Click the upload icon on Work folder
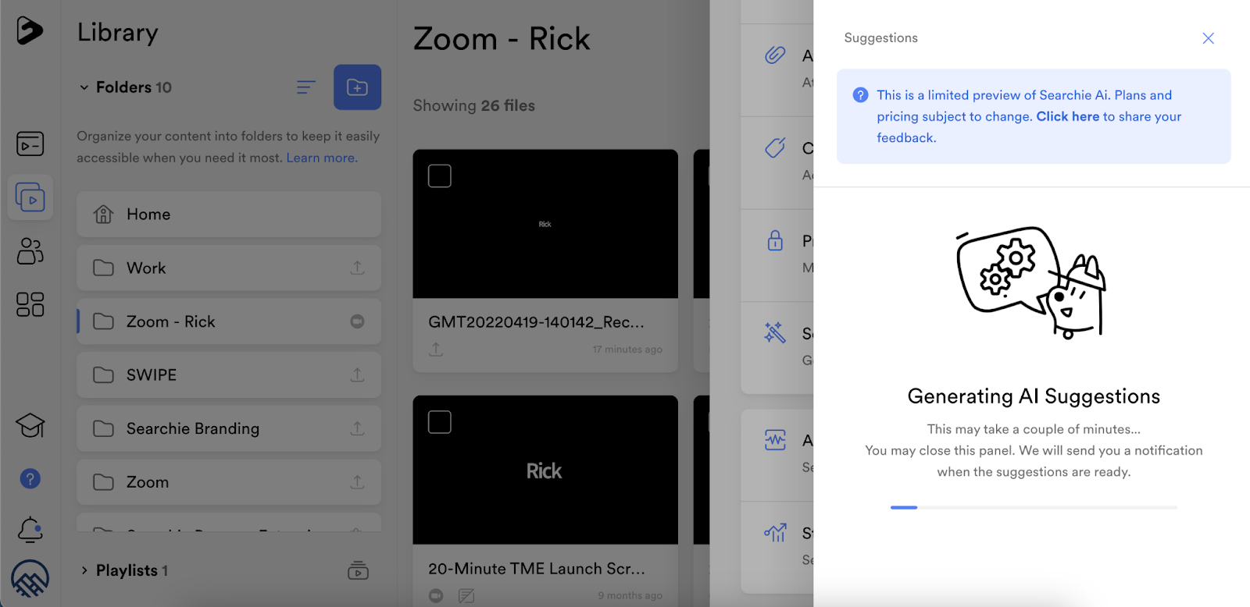Image resolution: width=1250 pixels, height=607 pixels. tap(357, 268)
